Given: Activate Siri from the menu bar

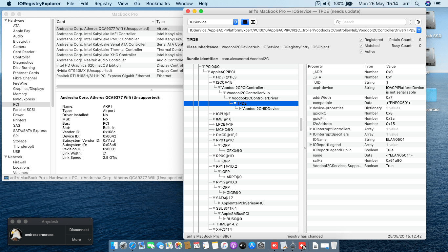Looking at the screenshot, I should [428, 4].
